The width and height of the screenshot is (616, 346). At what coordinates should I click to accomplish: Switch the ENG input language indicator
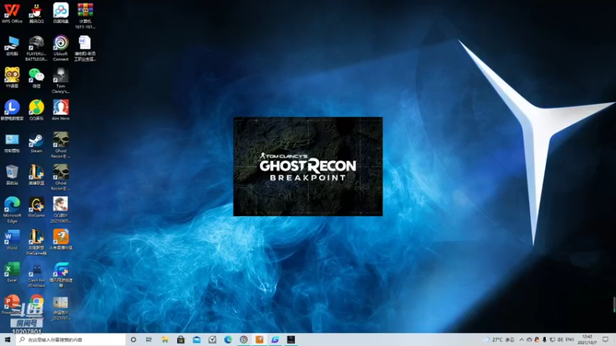tap(570, 340)
